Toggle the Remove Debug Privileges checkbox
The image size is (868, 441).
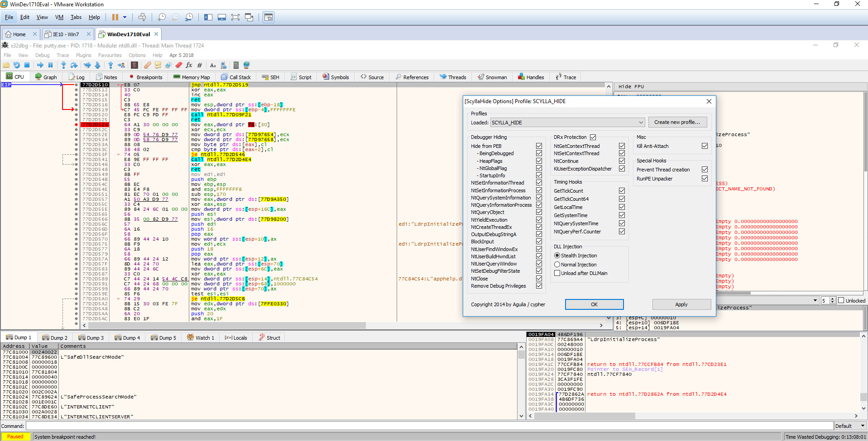pyautogui.click(x=539, y=286)
